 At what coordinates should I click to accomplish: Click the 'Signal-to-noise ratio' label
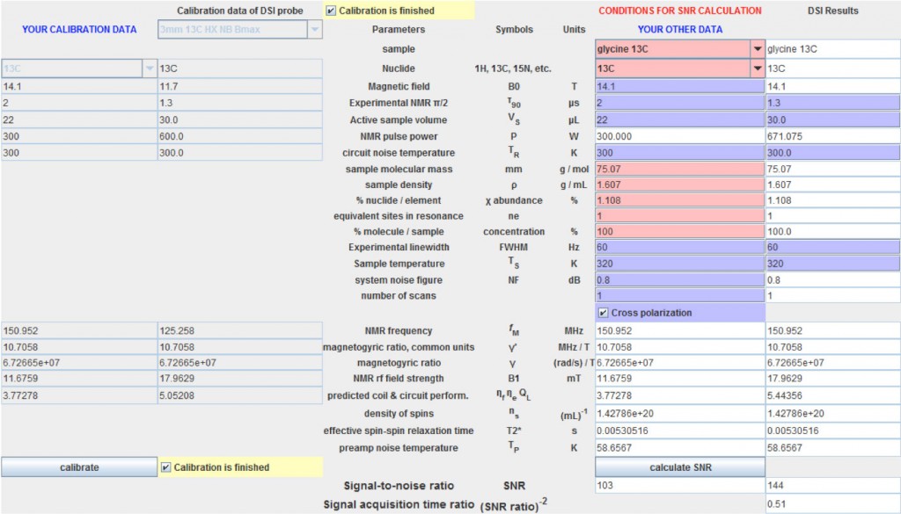click(x=399, y=486)
